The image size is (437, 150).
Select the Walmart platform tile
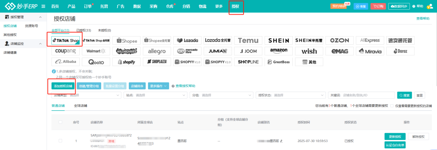[96, 51]
